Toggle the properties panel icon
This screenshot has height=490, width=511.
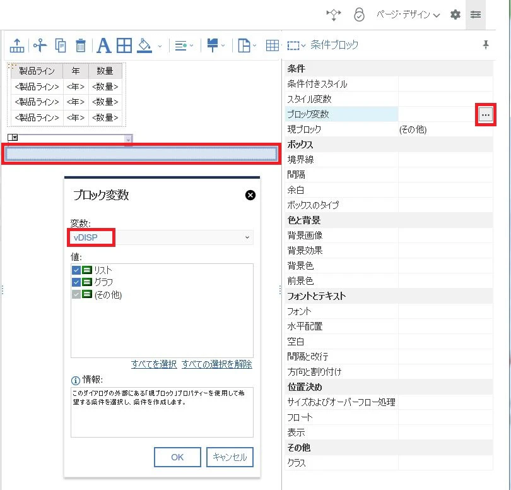(476, 15)
